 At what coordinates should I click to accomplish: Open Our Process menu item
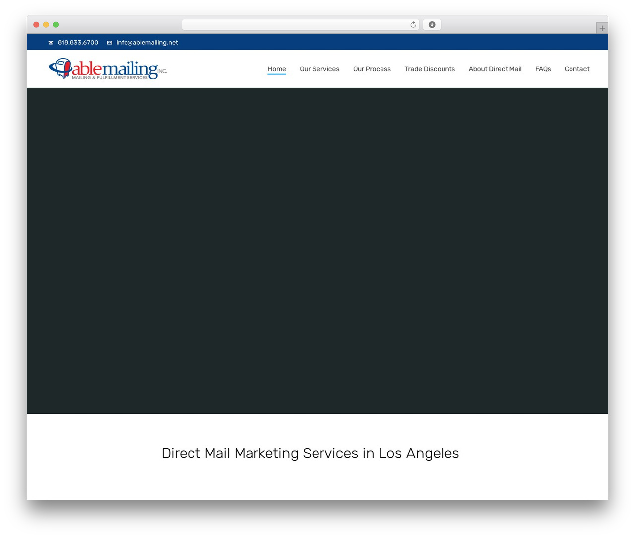click(x=372, y=69)
